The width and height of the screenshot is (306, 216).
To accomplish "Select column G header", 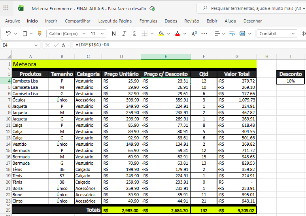I will pyautogui.click(x=237, y=56).
